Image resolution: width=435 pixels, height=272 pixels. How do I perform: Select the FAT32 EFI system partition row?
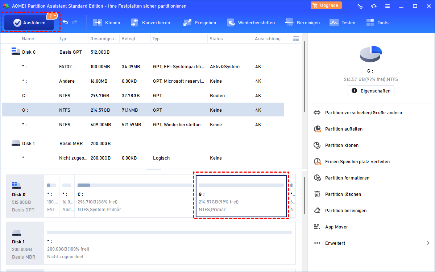coord(143,67)
